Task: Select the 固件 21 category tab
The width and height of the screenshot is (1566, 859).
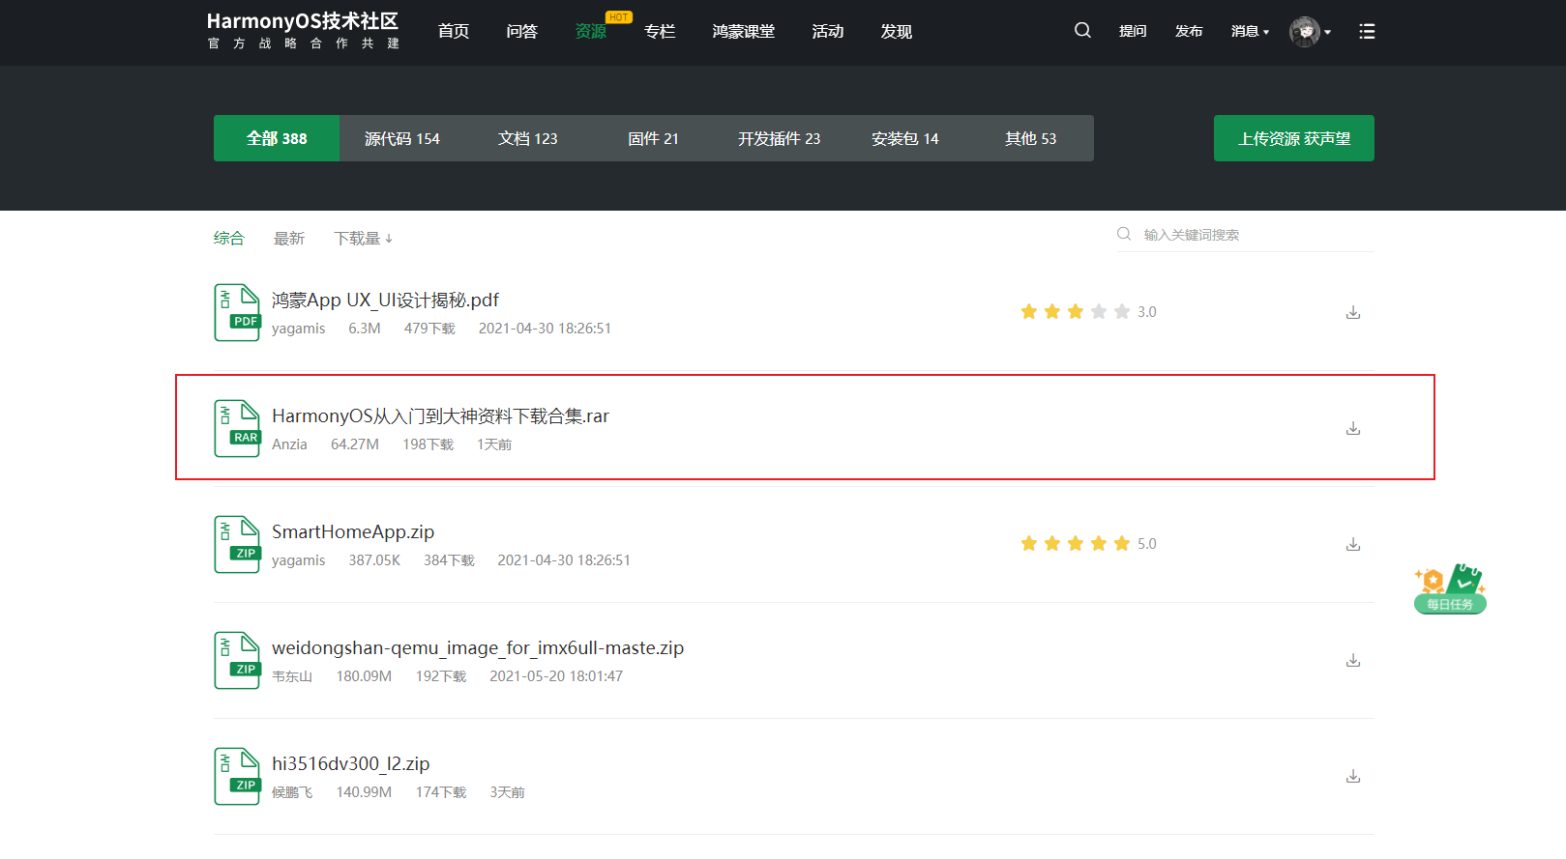Action: pyautogui.click(x=654, y=138)
